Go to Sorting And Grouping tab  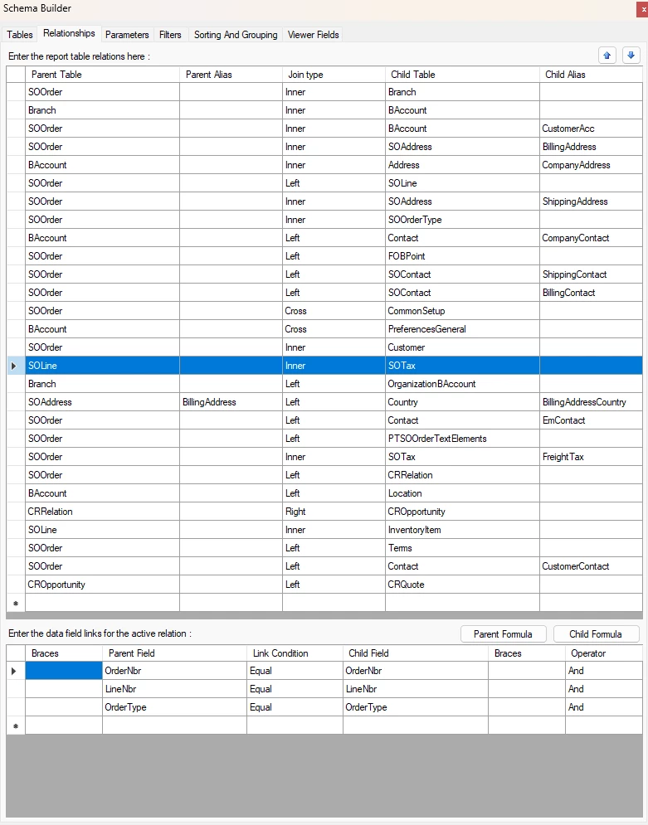pos(236,35)
